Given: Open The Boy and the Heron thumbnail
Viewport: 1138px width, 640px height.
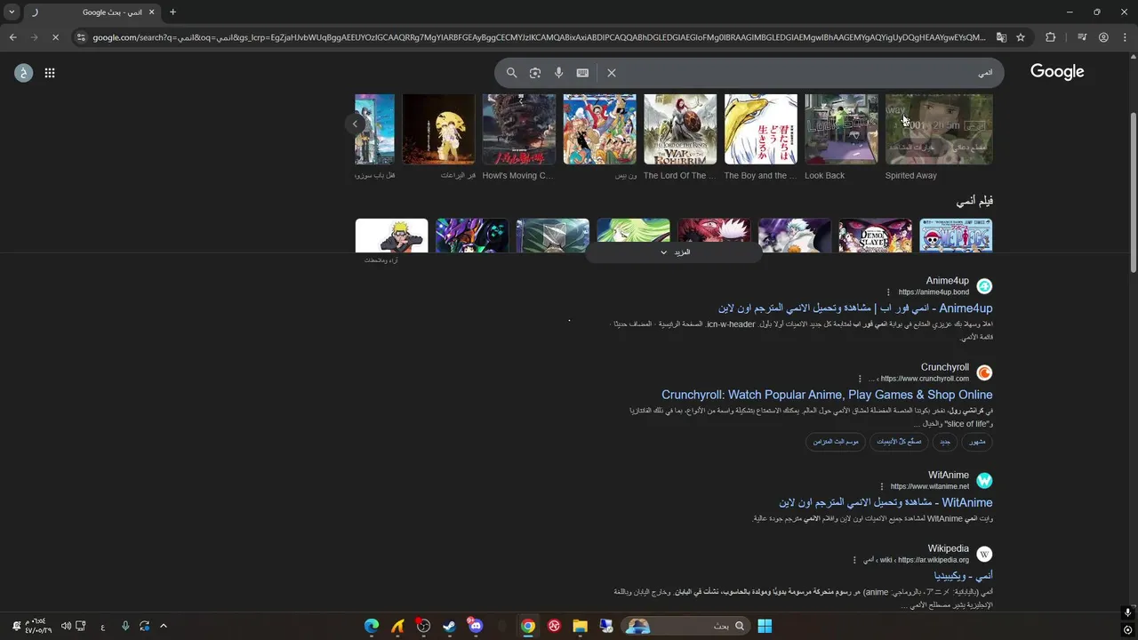Looking at the screenshot, I should [x=761, y=130].
